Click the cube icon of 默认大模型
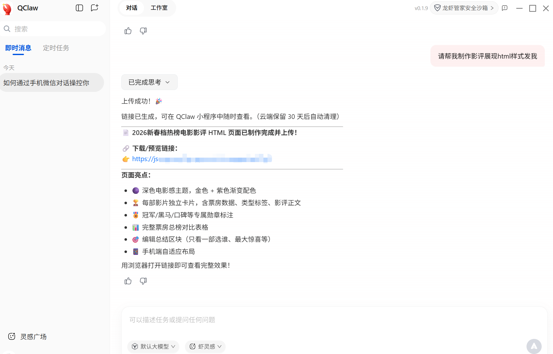 coord(135,346)
